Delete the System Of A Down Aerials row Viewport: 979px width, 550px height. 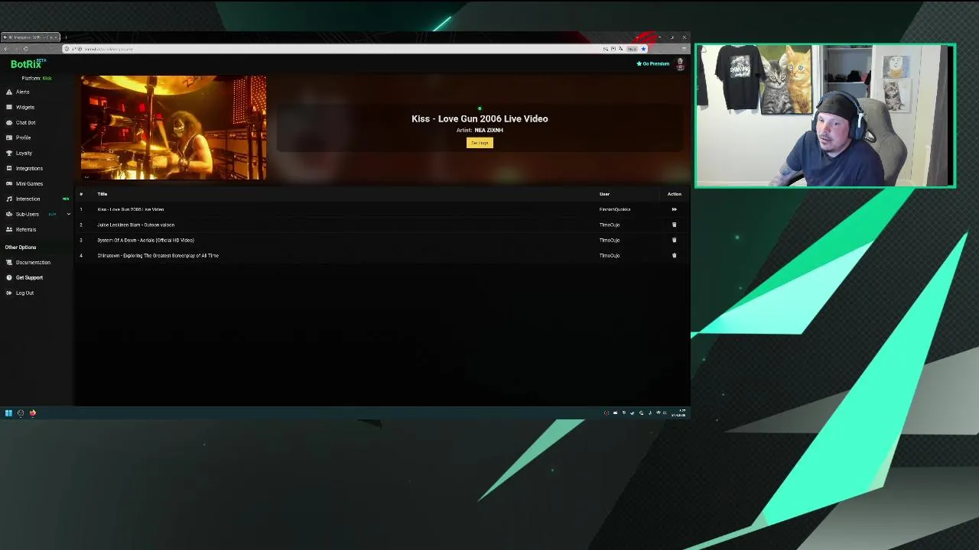[x=674, y=240]
